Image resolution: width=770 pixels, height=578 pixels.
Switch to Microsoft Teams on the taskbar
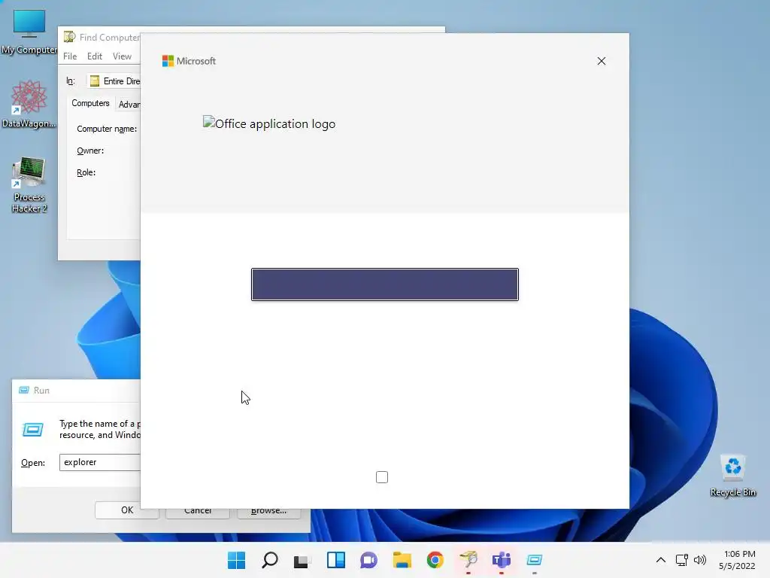[x=502, y=560]
